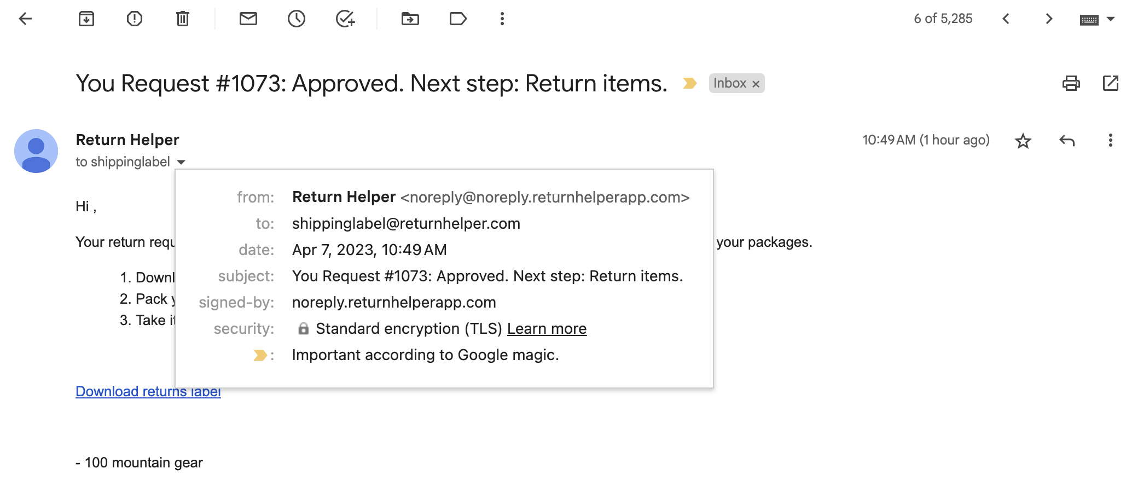The height and width of the screenshot is (486, 1126).
Task: Go to the newer email arrow
Action: [1006, 19]
